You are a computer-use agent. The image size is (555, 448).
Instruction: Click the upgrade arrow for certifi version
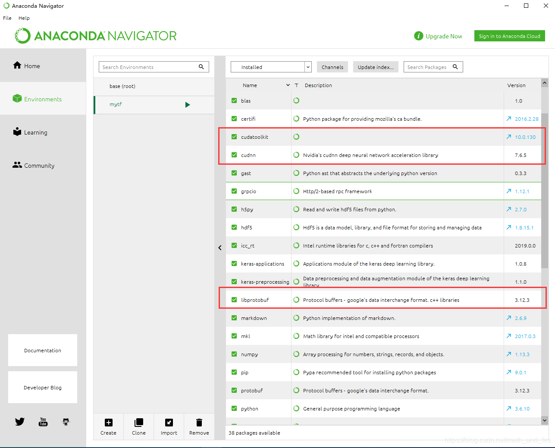coord(509,119)
